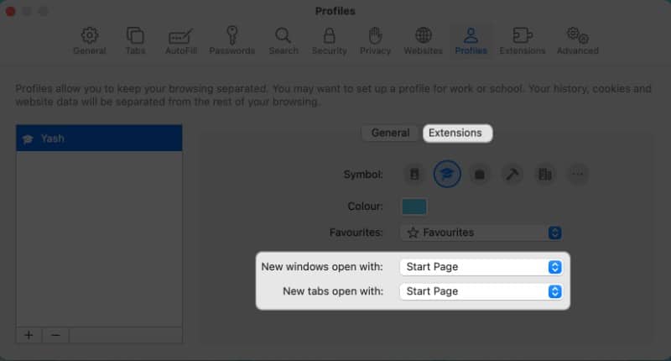Open the AutoFill settings pane
The image size is (671, 361).
pos(181,39)
